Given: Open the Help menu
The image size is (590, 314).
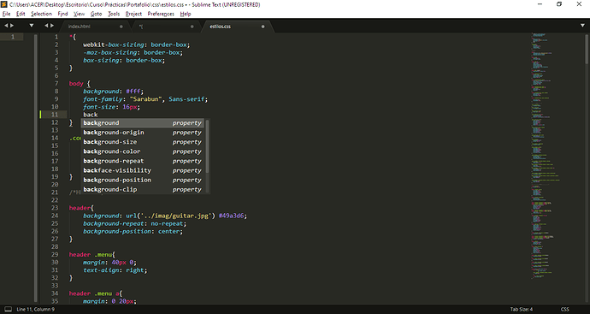Looking at the screenshot, I should pos(186,14).
